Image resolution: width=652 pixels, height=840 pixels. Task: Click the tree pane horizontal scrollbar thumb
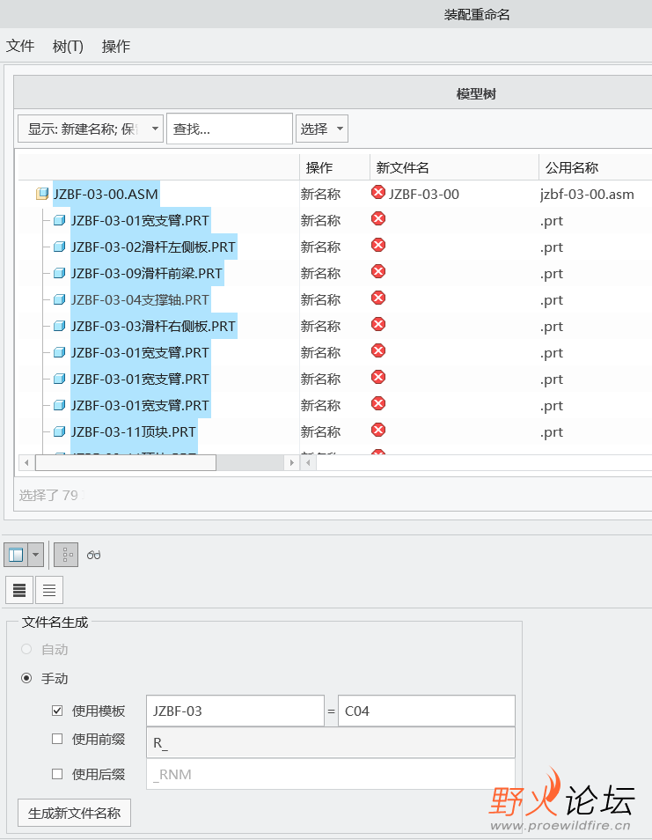(x=126, y=462)
